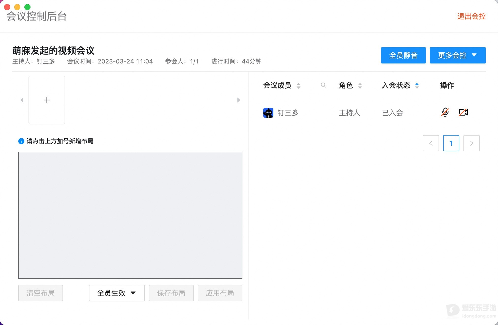Open the member search magnifier icon
The image size is (498, 325).
click(323, 85)
